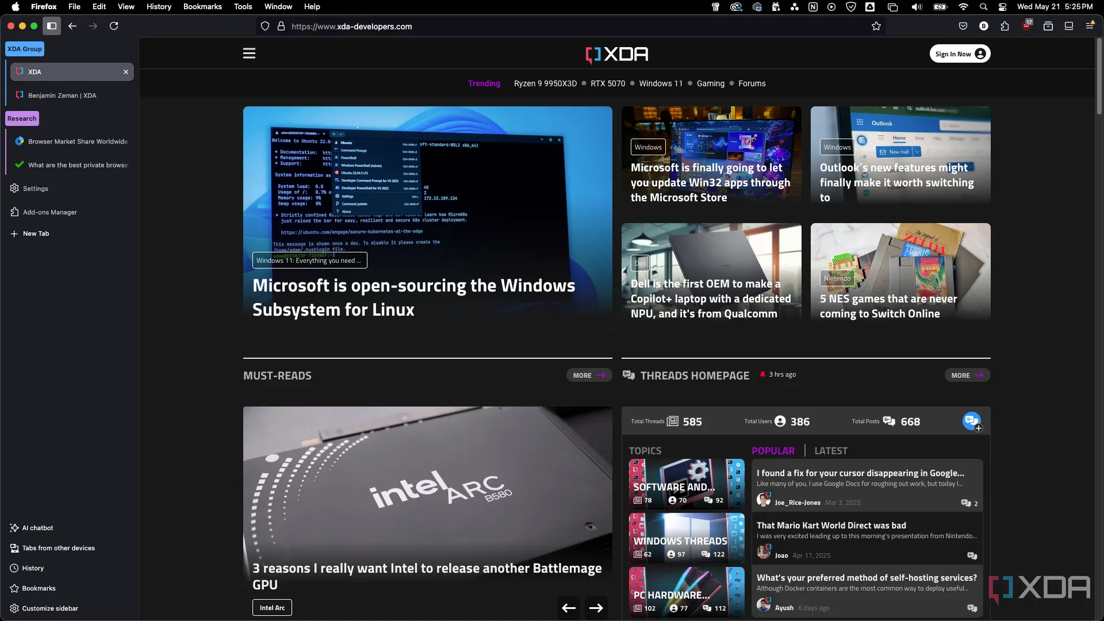Bookmark this page with star icon

click(x=876, y=26)
